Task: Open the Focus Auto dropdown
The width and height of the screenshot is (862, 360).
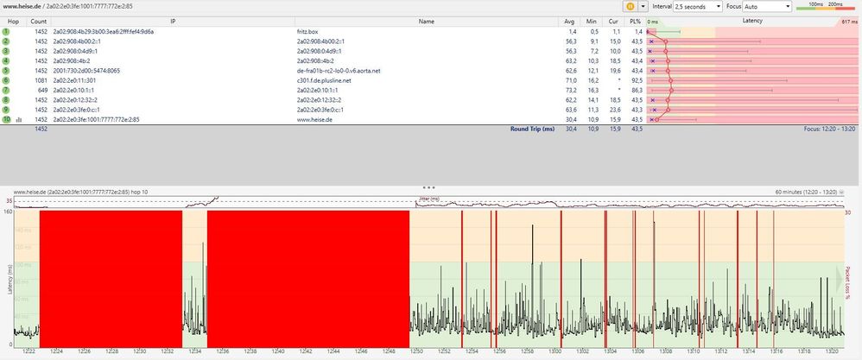Action: pyautogui.click(x=767, y=7)
